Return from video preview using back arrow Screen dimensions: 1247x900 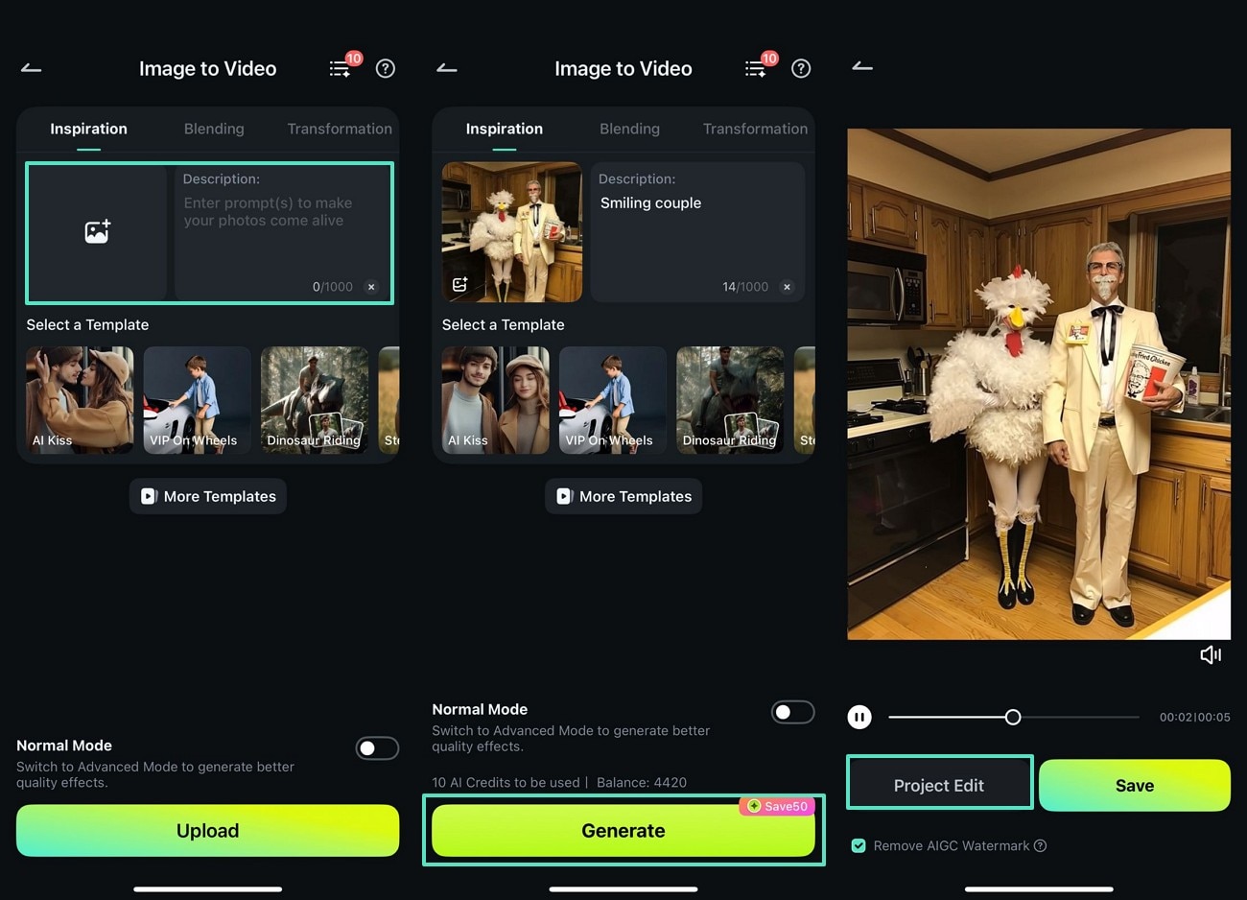click(x=861, y=68)
